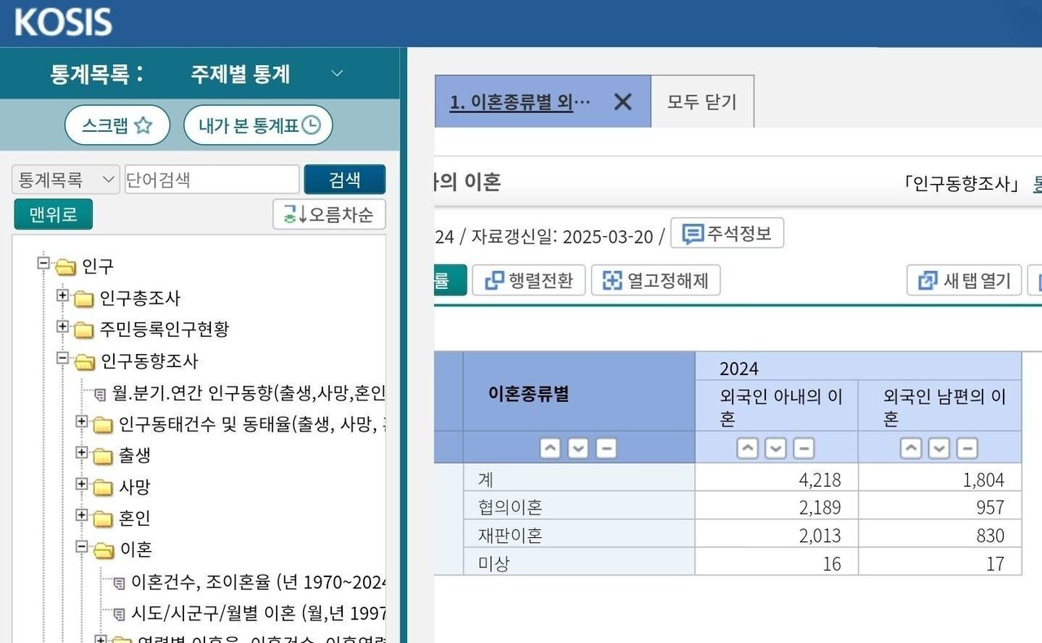The image size is (1042, 643).
Task: Click the 검색 search button
Action: point(345,179)
